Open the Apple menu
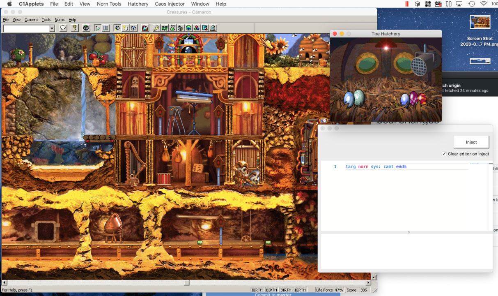The height and width of the screenshot is (296, 498). tap(9, 4)
